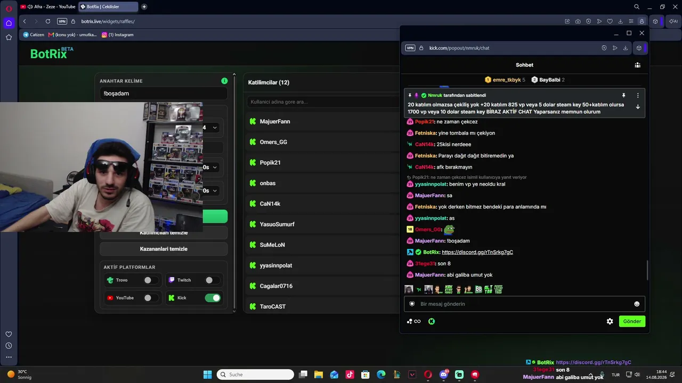
Task: Open chat settings gear icon
Action: 610,321
